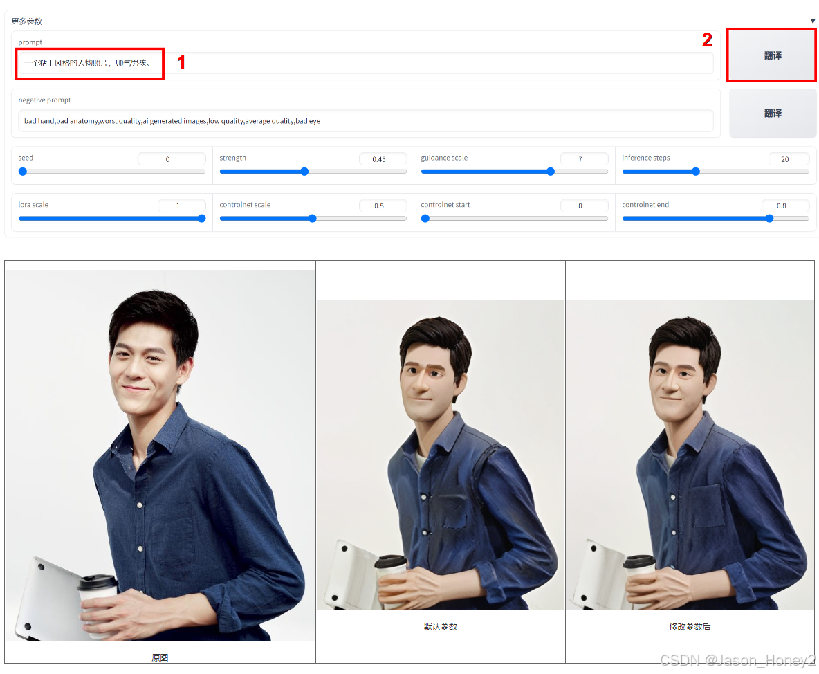Viewport: 819px width, 674px height.
Task: Click the 'guidance scale' label
Action: pos(444,158)
